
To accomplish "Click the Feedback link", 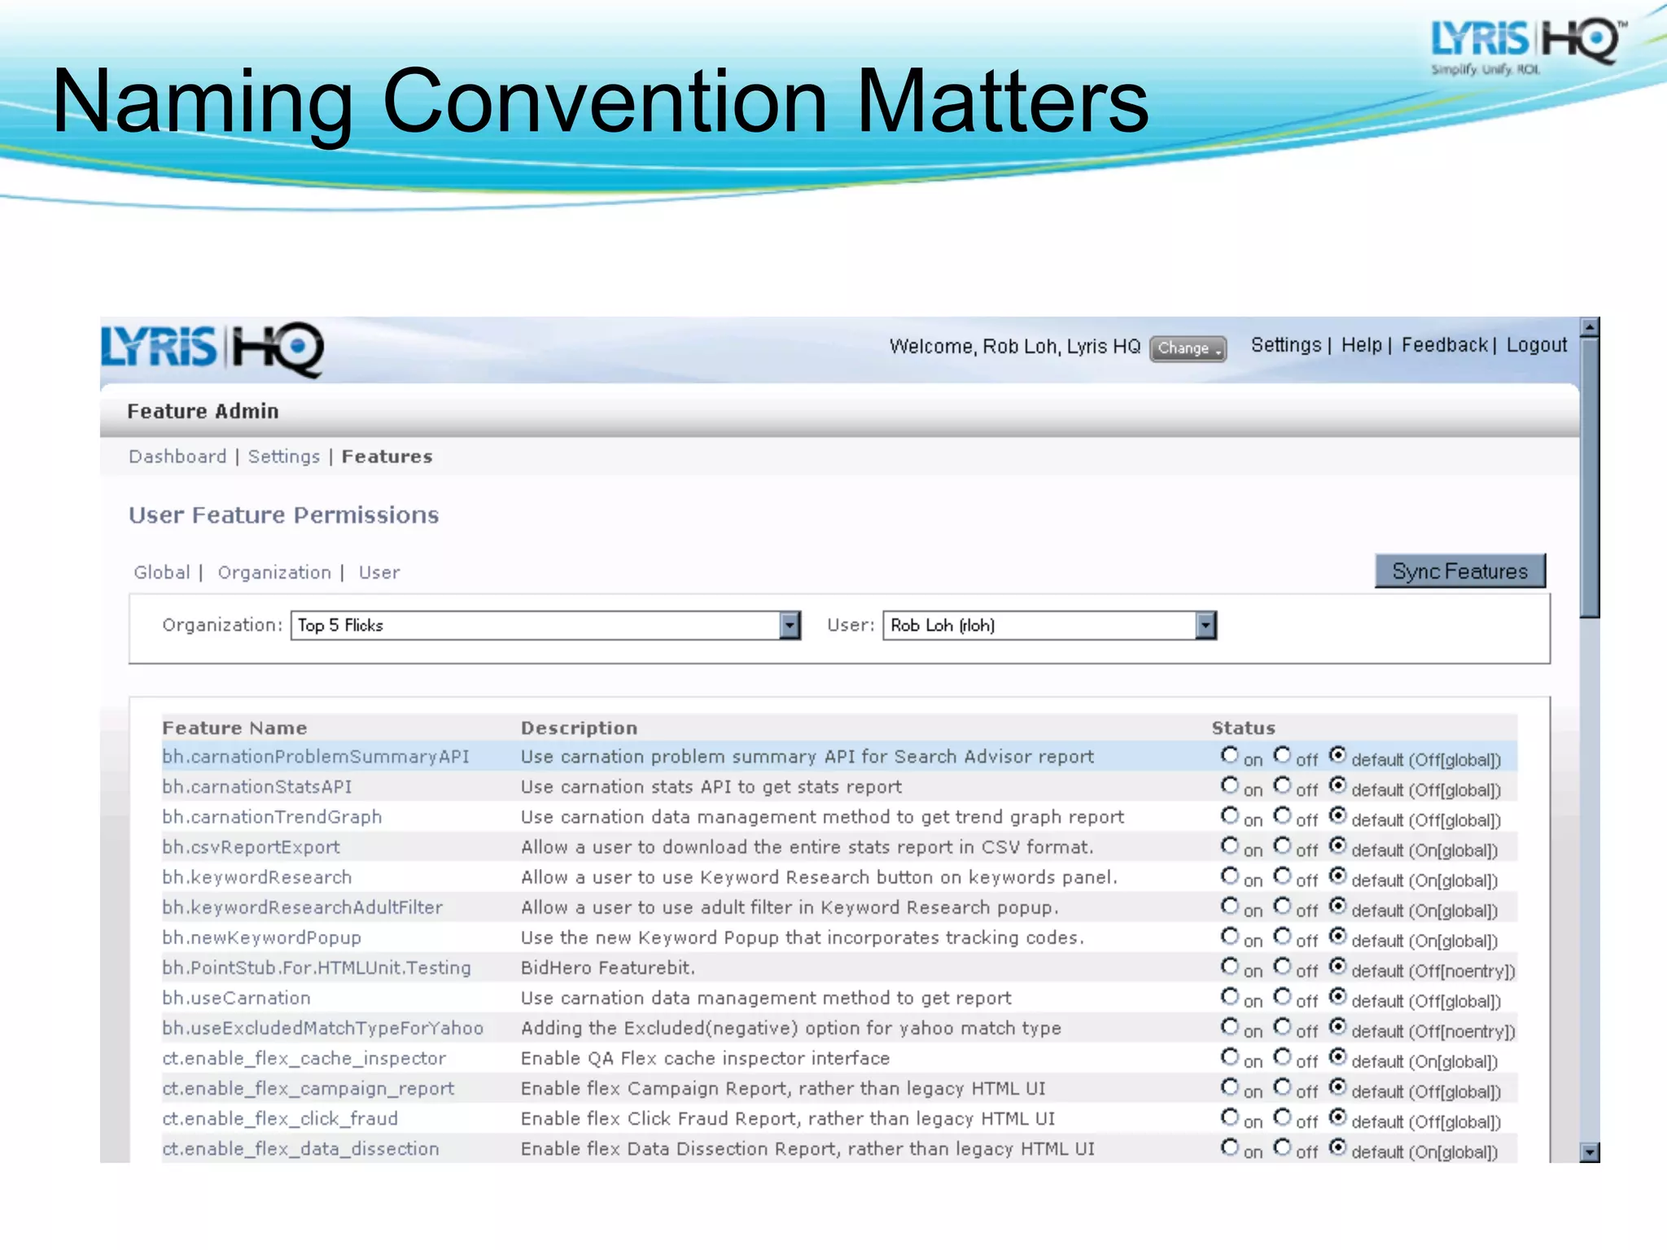I will (1445, 345).
